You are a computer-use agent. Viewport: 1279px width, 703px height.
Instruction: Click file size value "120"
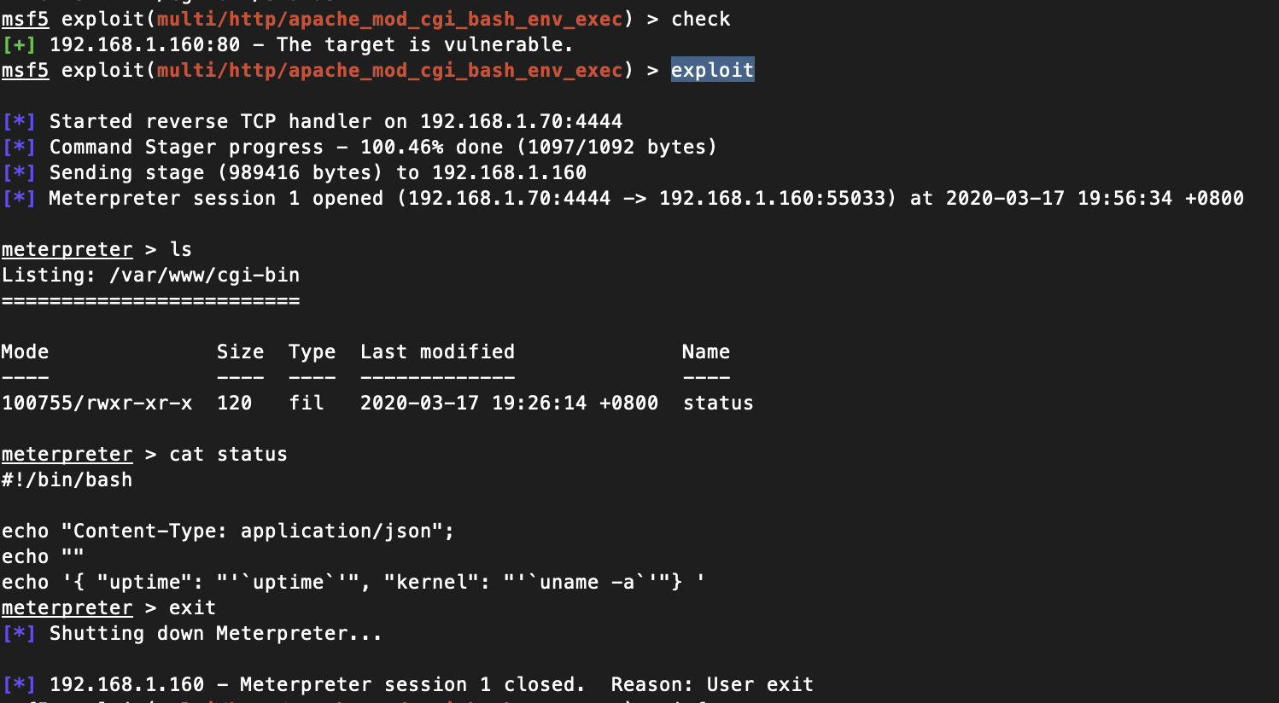pyautogui.click(x=234, y=403)
